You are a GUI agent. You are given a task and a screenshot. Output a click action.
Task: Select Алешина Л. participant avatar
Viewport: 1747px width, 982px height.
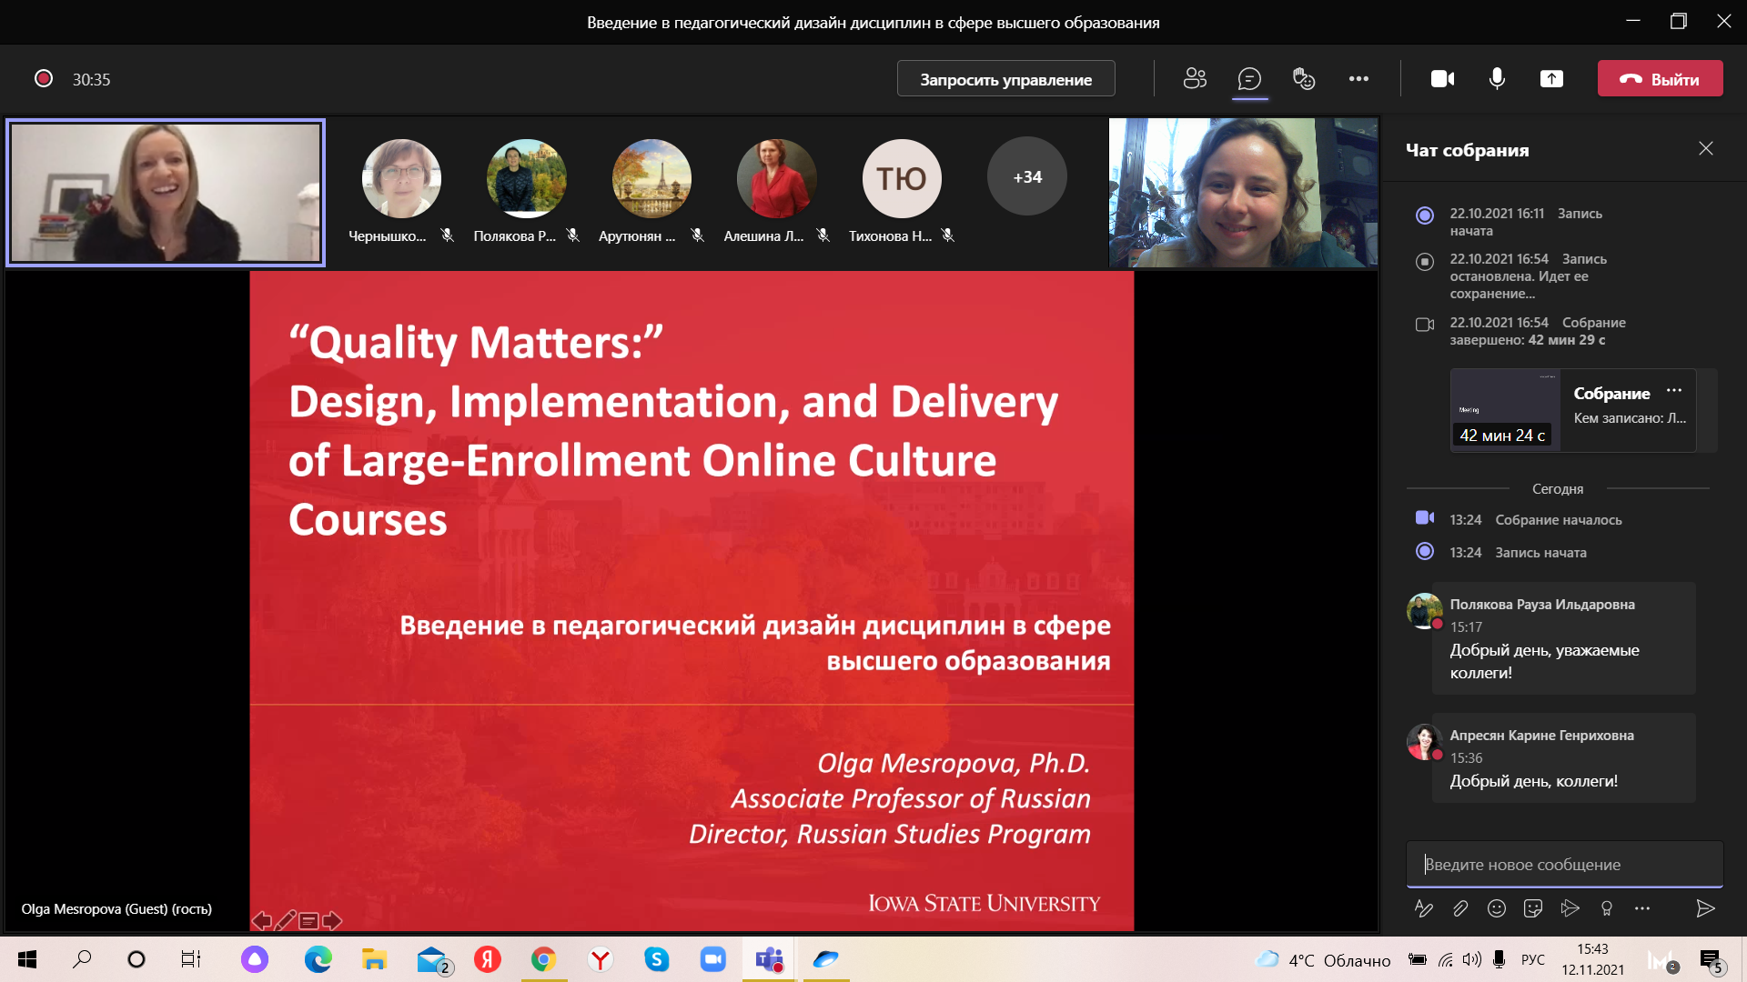(776, 178)
